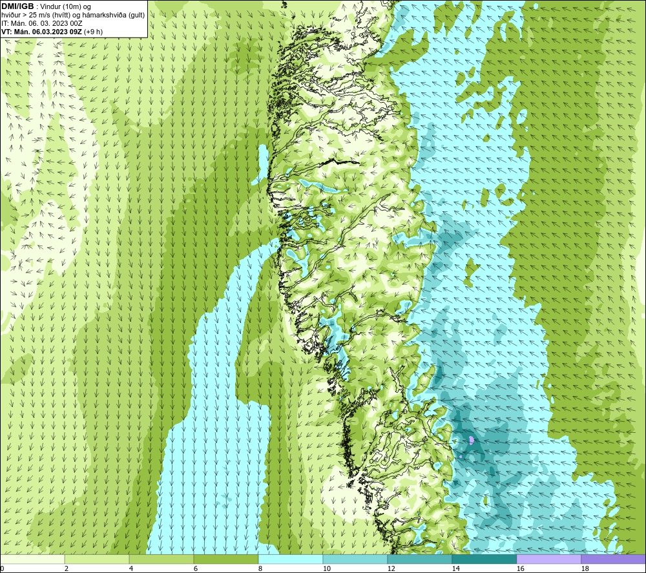The height and width of the screenshot is (573, 646).
Task: Click the small purple wind maximum spot
Action: 472,441
